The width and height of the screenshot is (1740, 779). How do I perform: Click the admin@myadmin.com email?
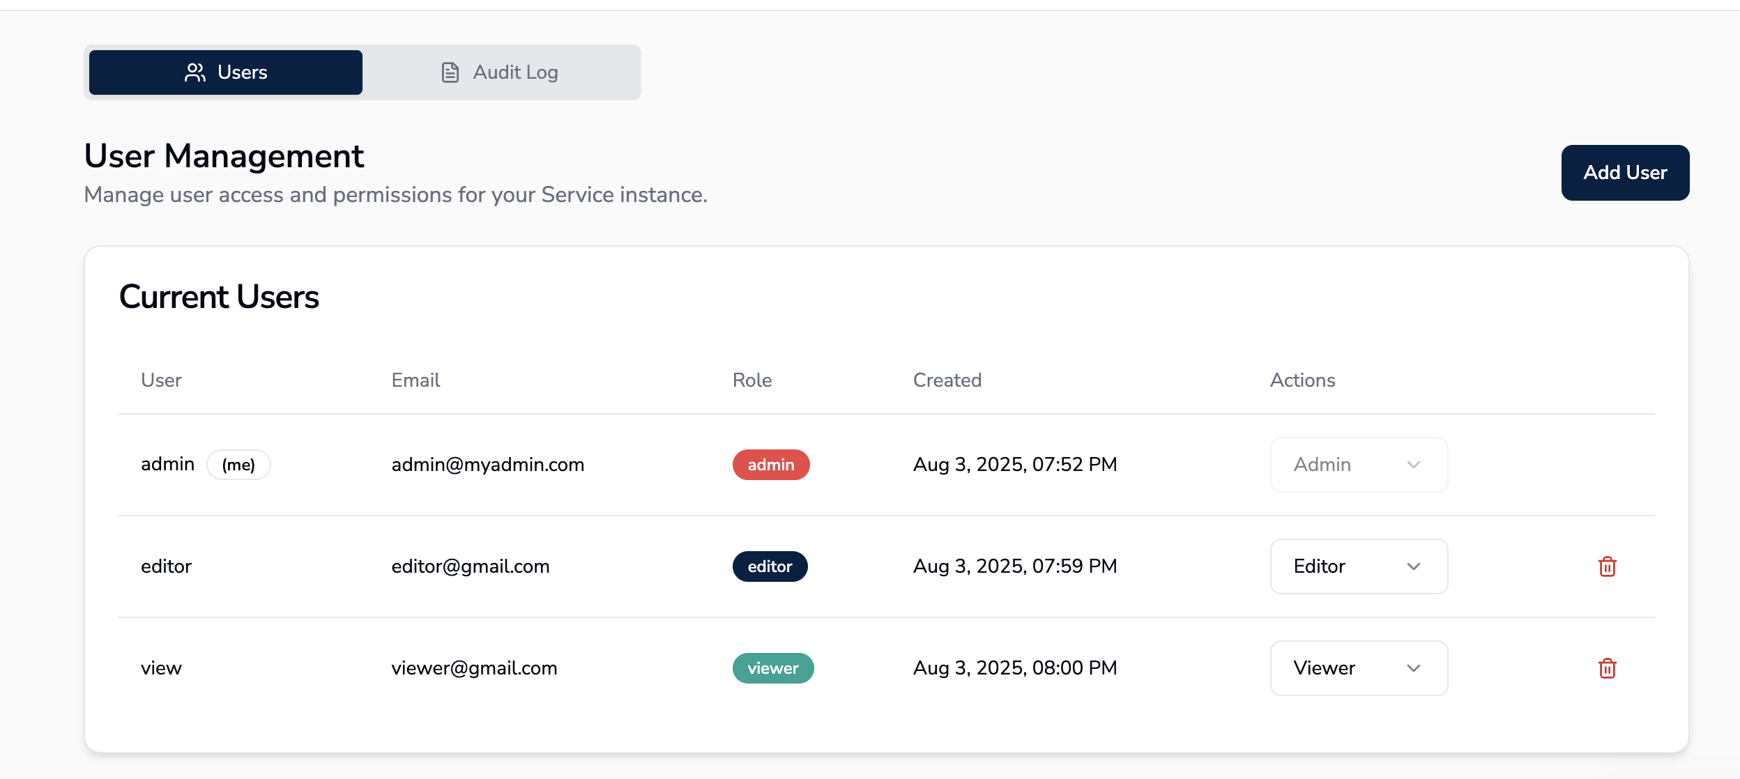point(487,465)
